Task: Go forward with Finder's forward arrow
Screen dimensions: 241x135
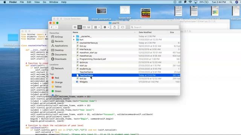Action: 56,27
